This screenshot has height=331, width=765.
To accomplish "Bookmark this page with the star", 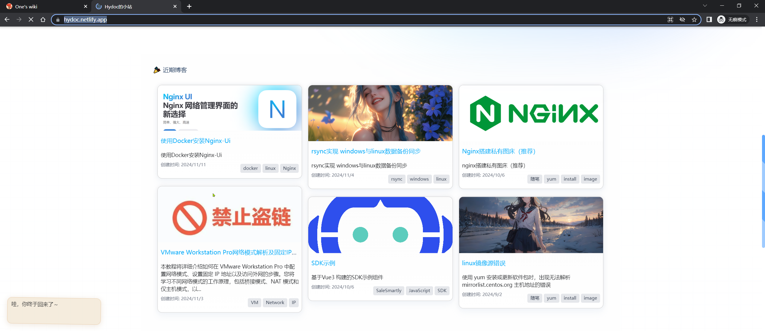I will [694, 20].
